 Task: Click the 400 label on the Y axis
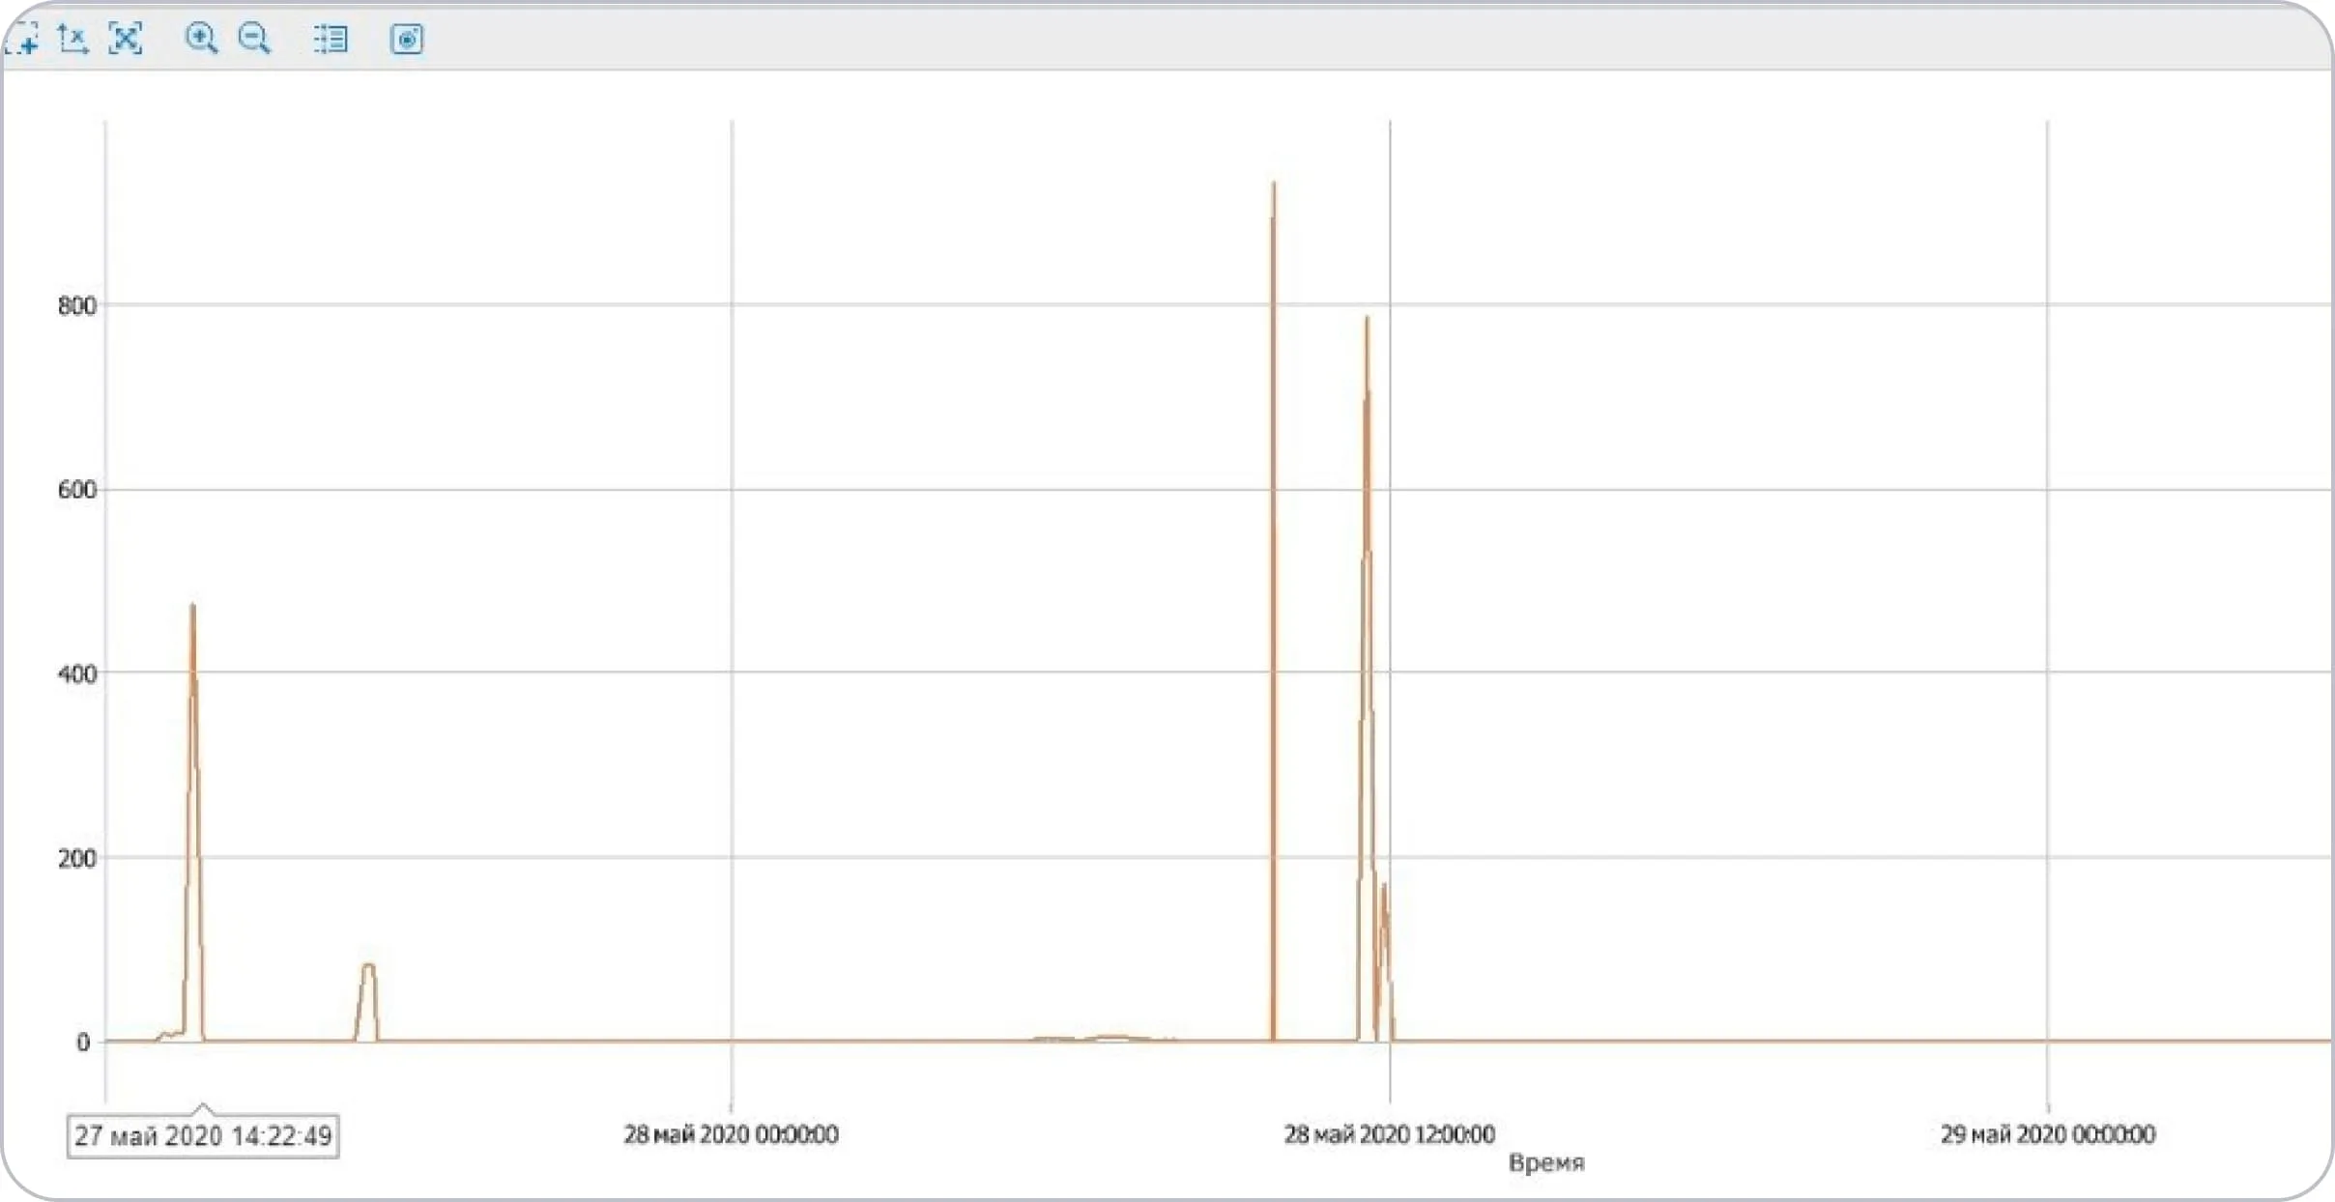click(x=77, y=674)
